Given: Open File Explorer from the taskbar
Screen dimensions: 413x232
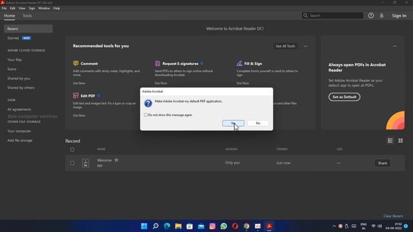Looking at the screenshot, I should [x=178, y=226].
